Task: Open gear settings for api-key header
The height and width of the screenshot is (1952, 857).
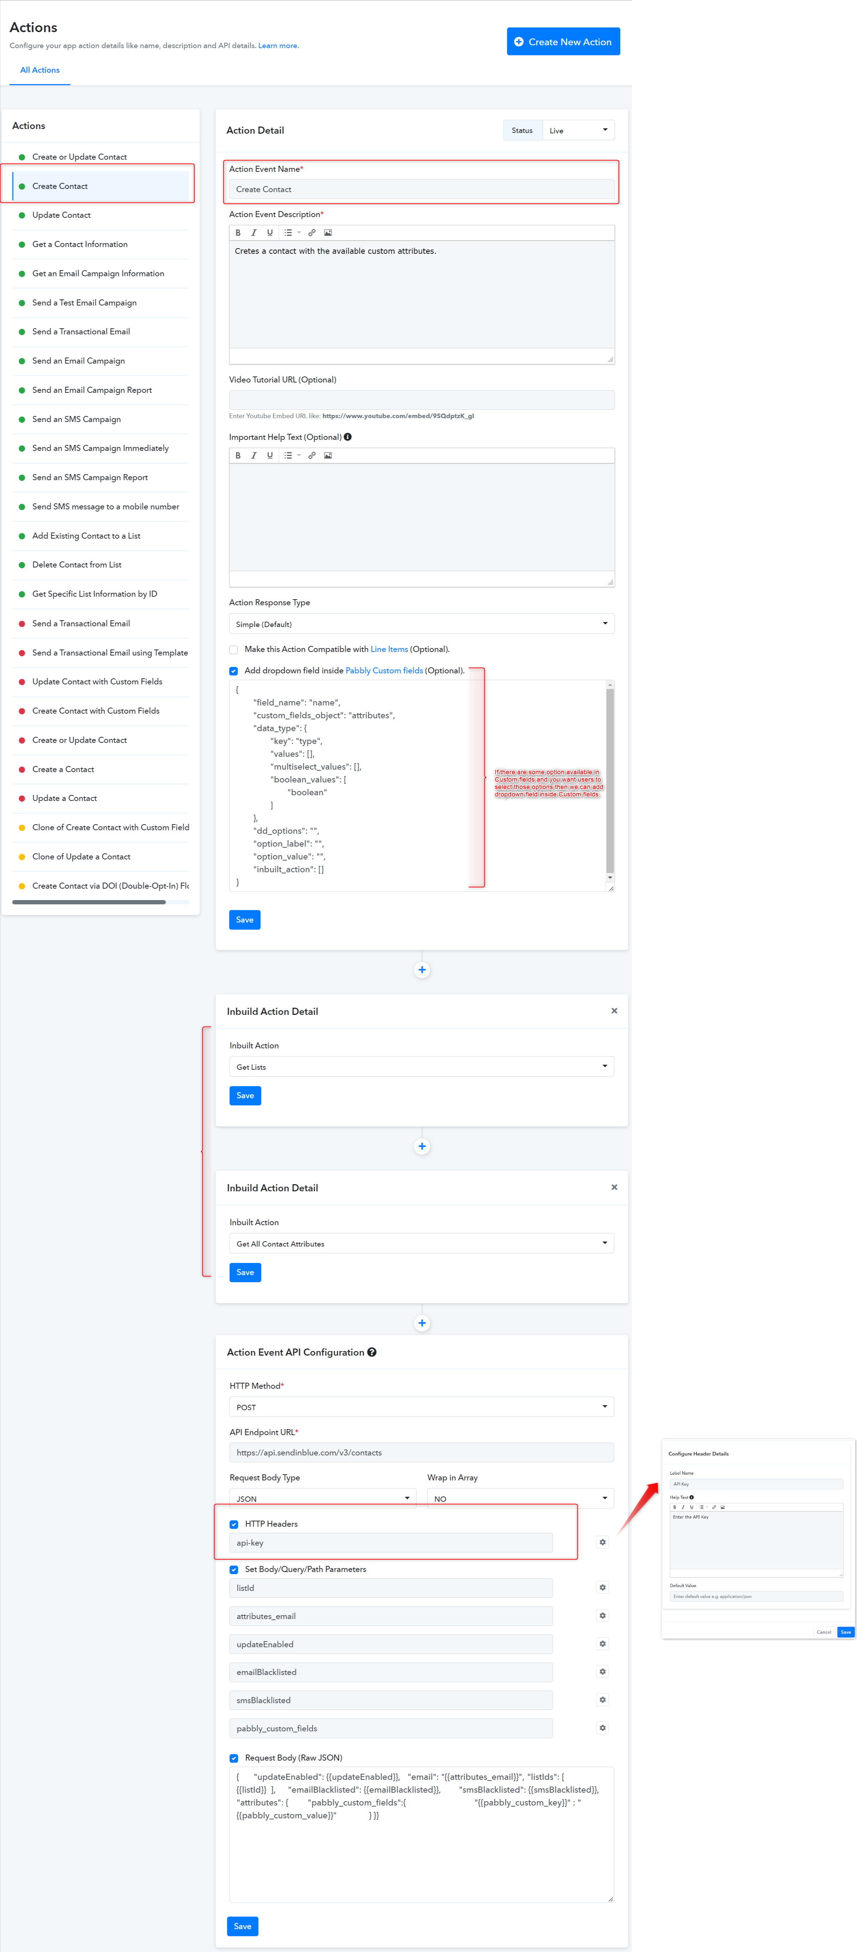Action: tap(603, 1542)
